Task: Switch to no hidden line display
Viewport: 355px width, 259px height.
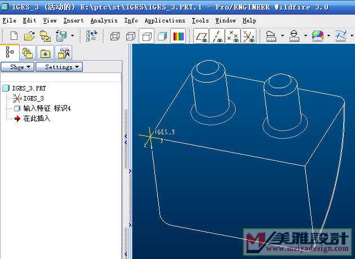Action: (147, 36)
